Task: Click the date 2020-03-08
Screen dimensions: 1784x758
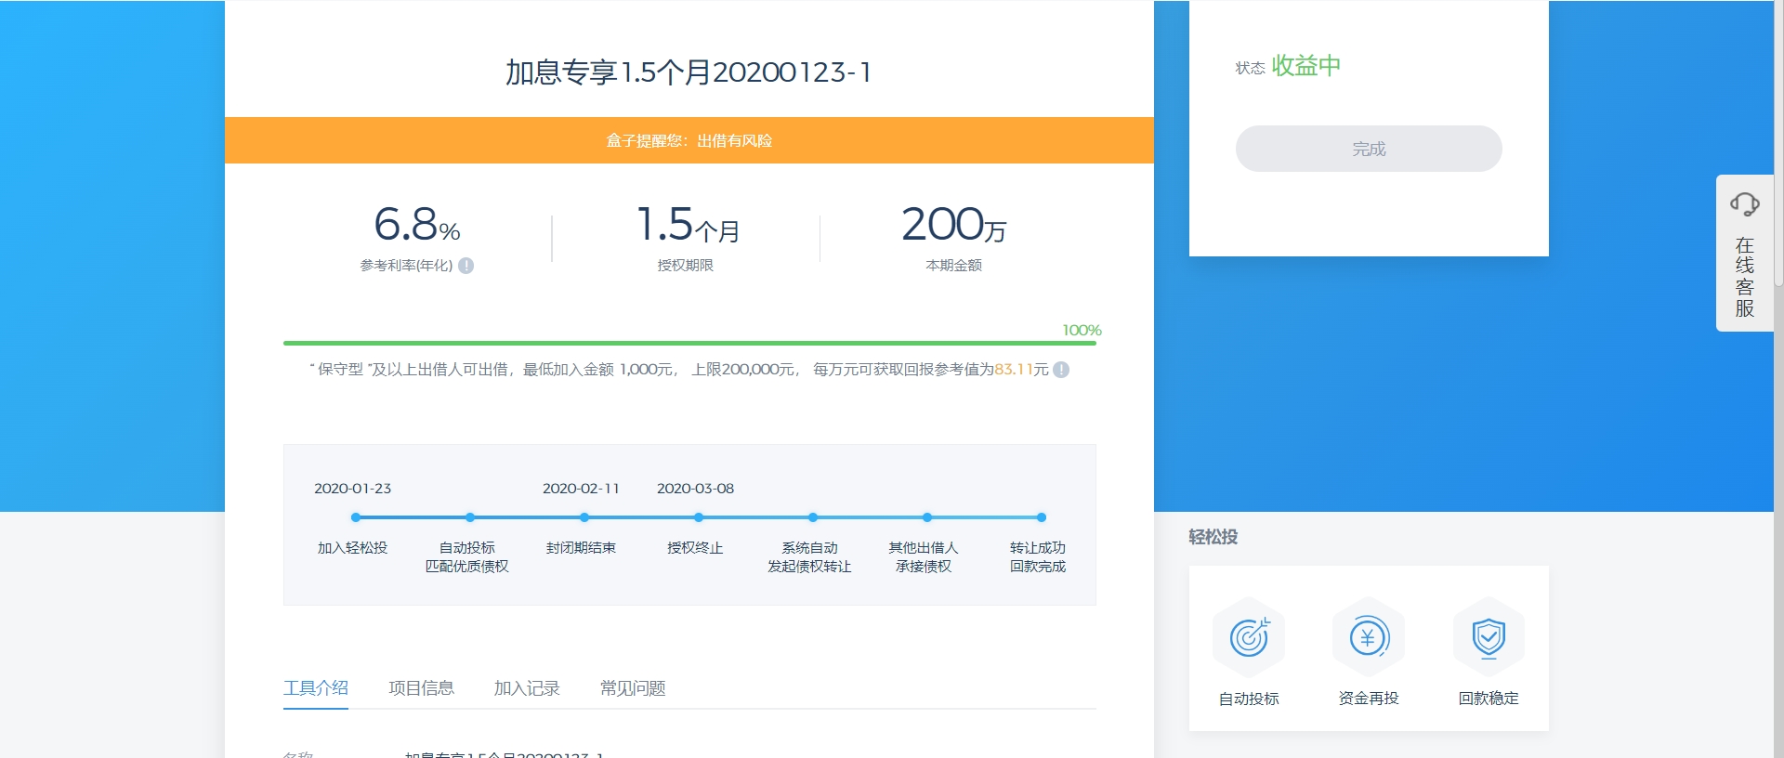Action: (696, 489)
